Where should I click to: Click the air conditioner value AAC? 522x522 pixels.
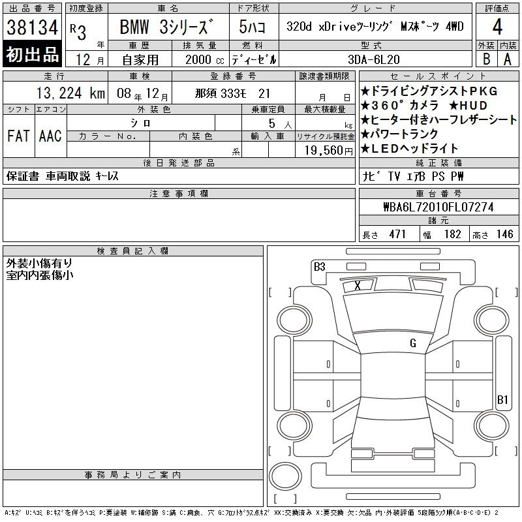tap(50, 136)
